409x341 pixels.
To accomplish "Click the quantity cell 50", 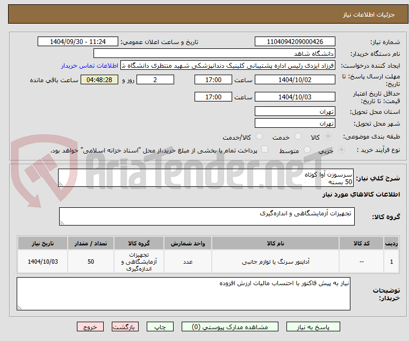I will pyautogui.click(x=90, y=262).
